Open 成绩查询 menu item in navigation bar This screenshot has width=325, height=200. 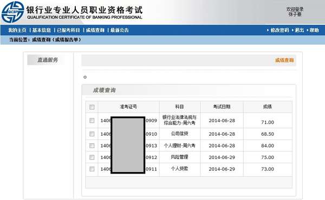[95, 30]
